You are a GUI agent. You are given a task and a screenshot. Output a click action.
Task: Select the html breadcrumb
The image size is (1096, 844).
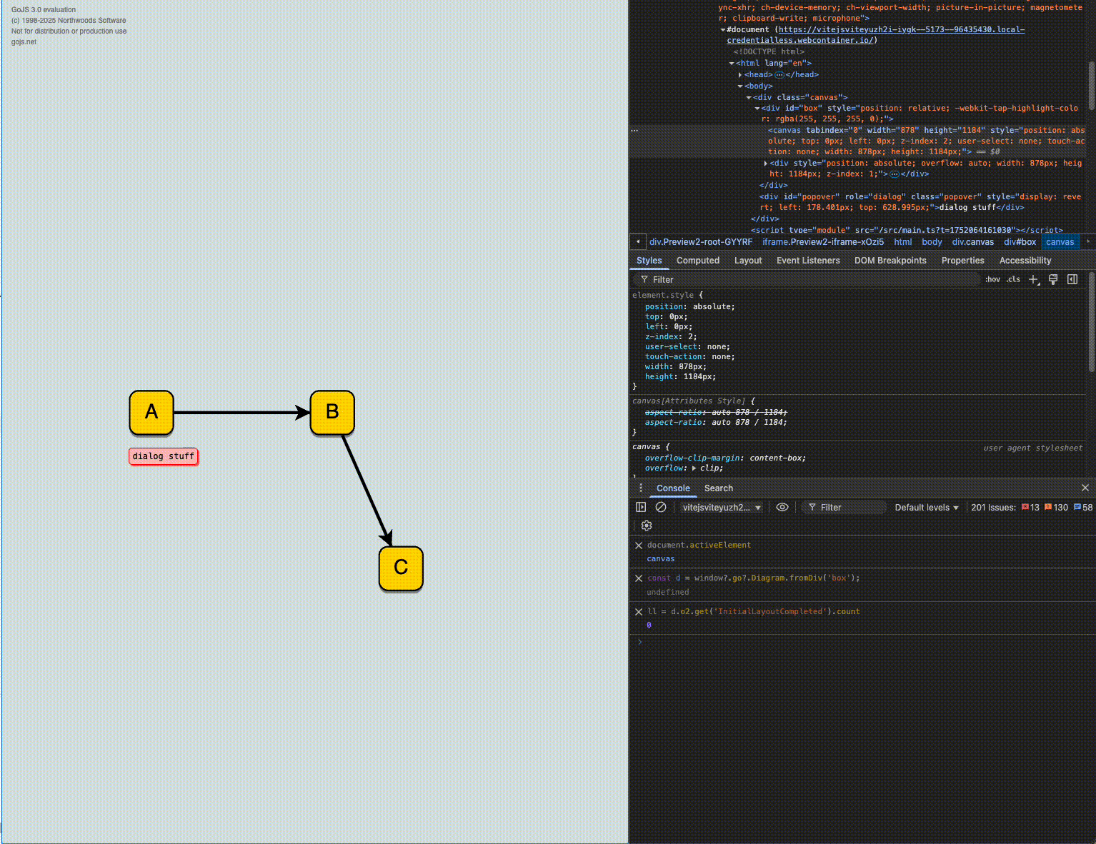[903, 242]
